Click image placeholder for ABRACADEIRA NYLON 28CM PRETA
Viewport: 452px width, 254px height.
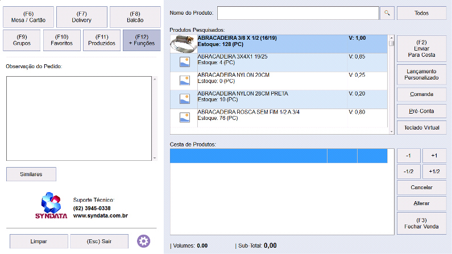(x=184, y=99)
